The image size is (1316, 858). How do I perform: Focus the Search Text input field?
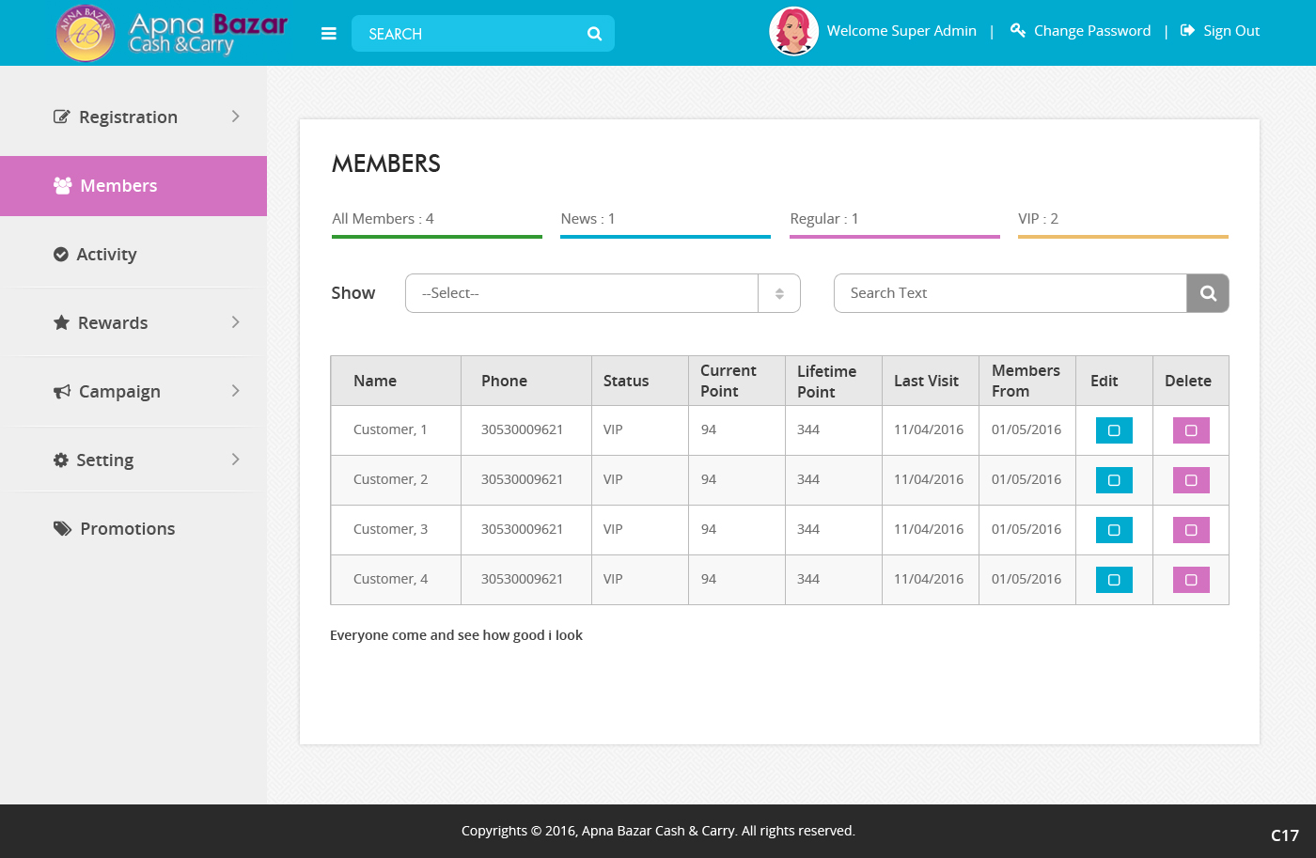tap(1010, 293)
